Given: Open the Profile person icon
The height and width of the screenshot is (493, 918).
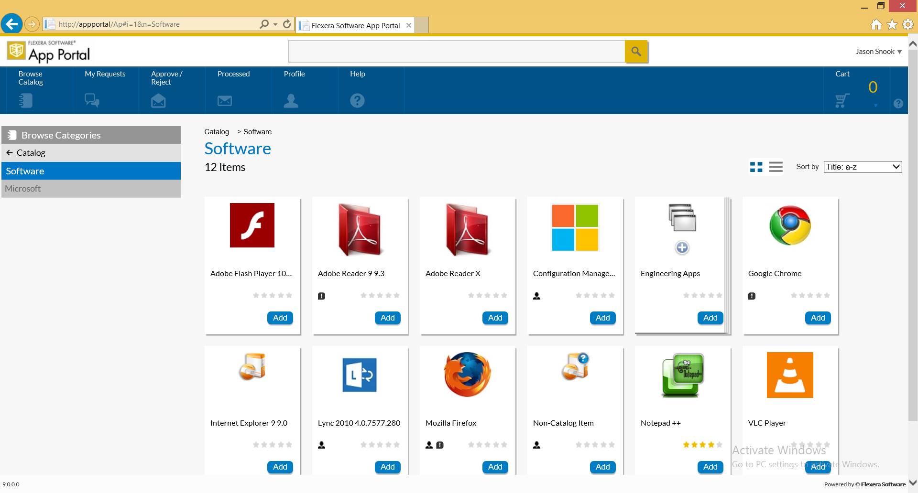Looking at the screenshot, I should pyautogui.click(x=291, y=100).
